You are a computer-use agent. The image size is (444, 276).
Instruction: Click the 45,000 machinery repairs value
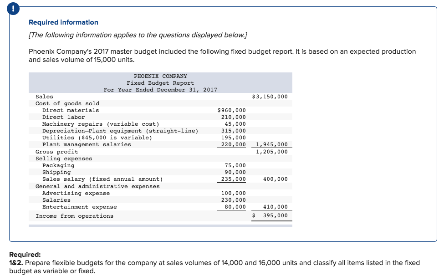[x=235, y=124]
